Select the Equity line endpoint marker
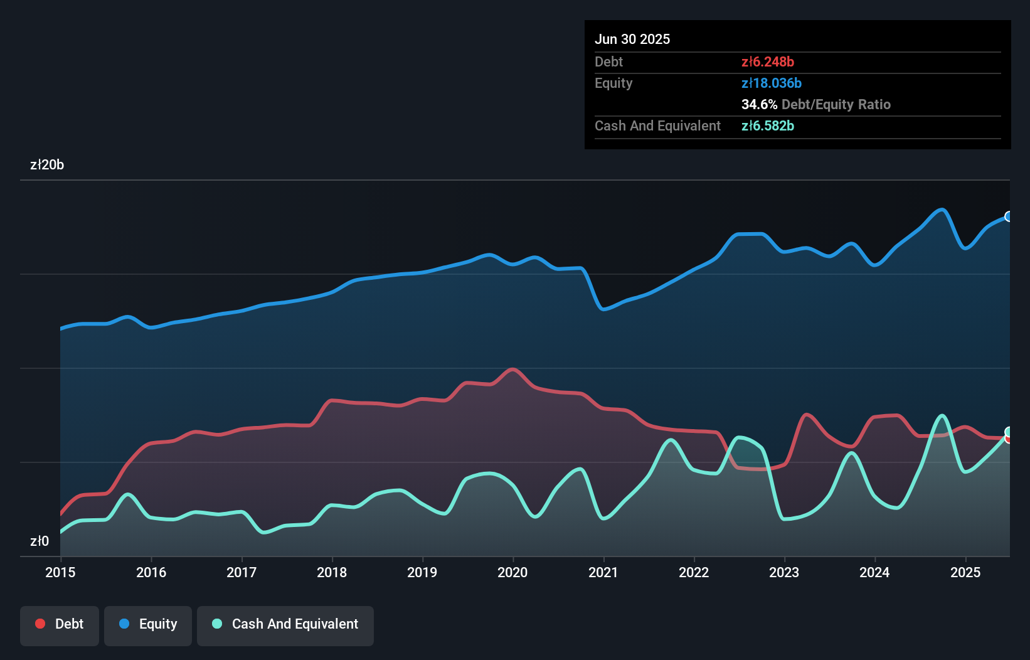 click(x=1009, y=216)
